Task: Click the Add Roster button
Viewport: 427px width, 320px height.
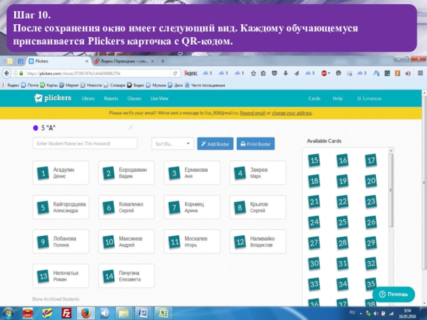Action: [215, 143]
